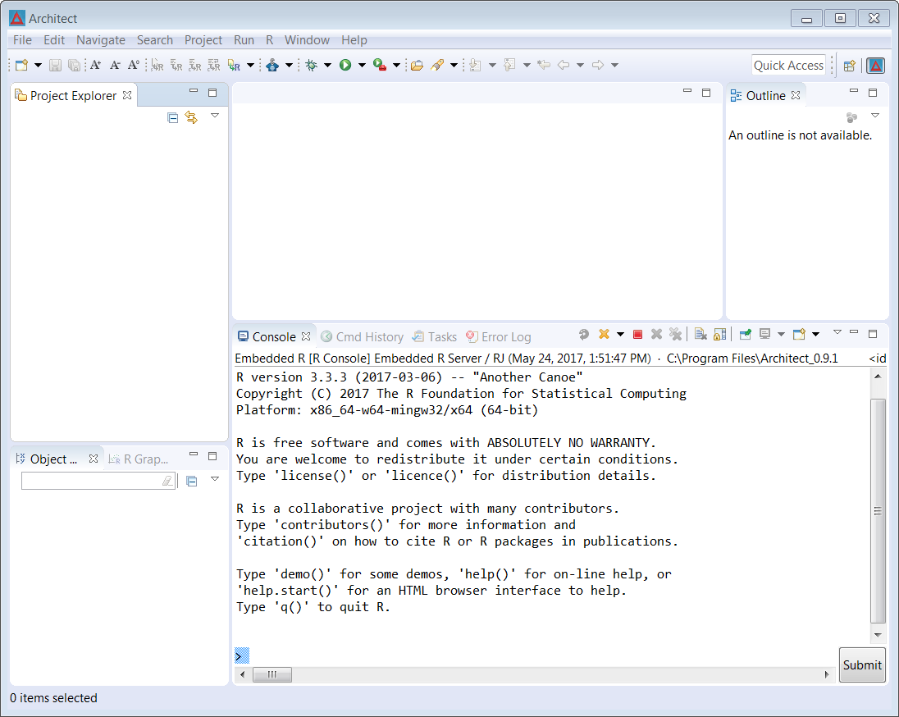Click the Run External Tools icon
This screenshot has width=899, height=717.
(x=379, y=65)
